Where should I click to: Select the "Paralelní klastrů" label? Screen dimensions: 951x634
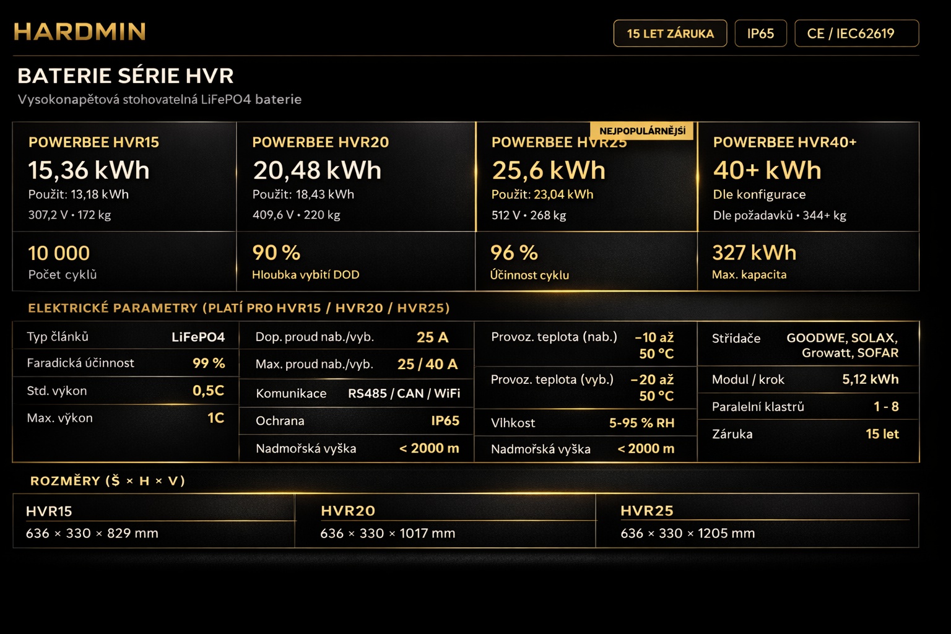(x=758, y=407)
